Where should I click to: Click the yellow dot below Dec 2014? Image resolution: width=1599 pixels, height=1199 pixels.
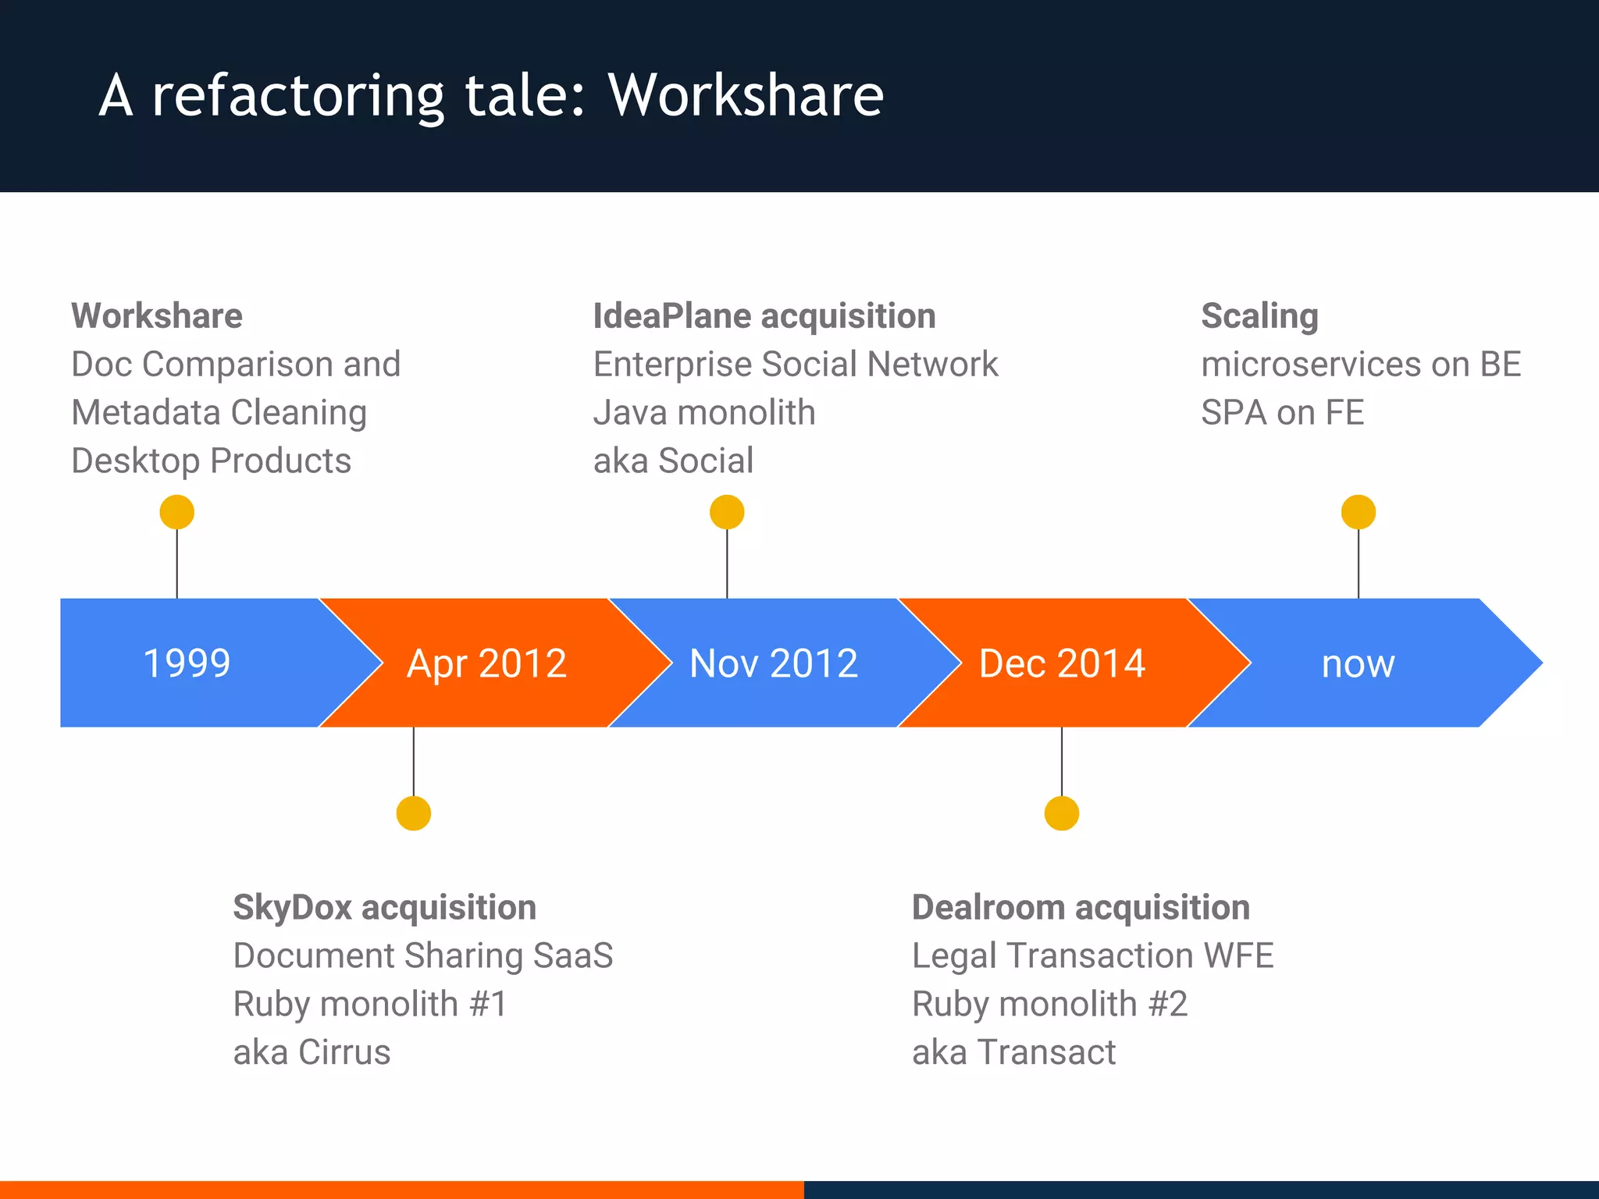(1061, 813)
